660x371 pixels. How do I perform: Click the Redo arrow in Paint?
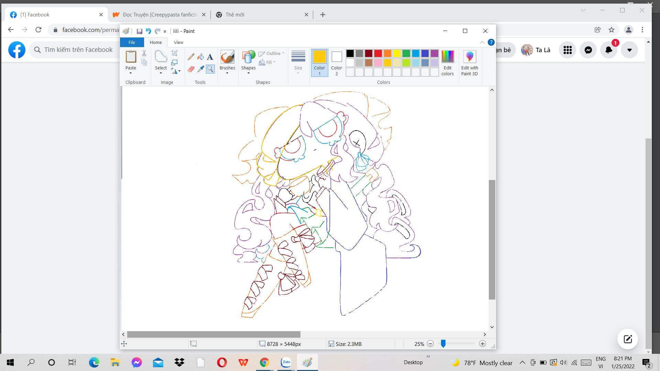pos(157,31)
